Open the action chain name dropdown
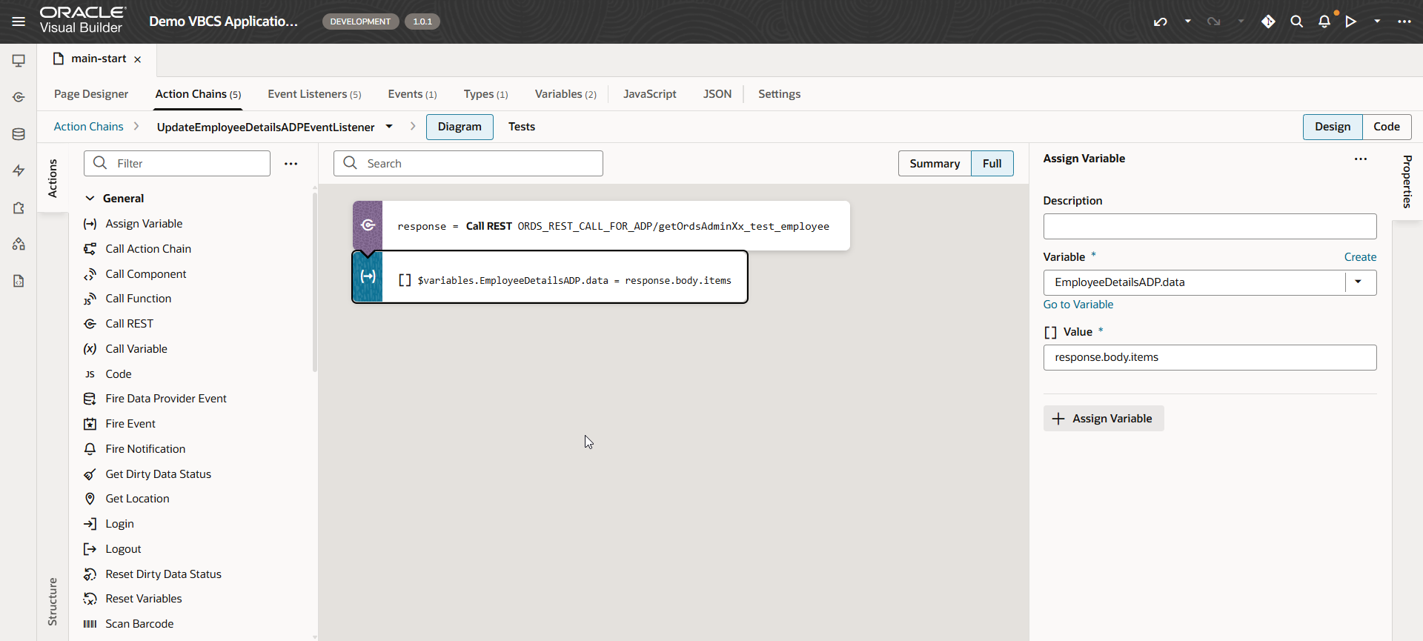Image resolution: width=1423 pixels, height=641 pixels. [389, 127]
